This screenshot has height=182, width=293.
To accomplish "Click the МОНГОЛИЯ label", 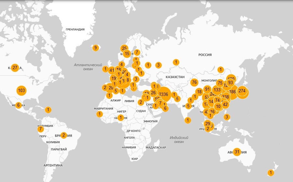I will [209, 81].
